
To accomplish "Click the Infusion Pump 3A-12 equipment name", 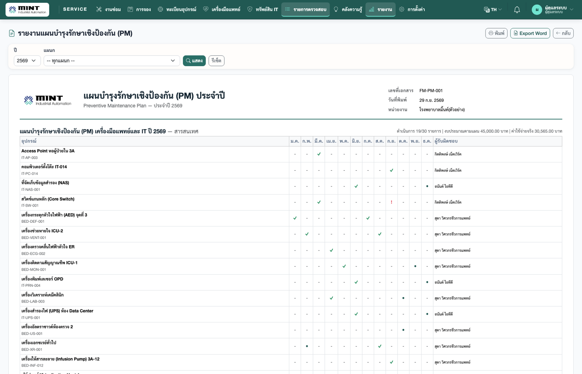I will click(x=60, y=359).
